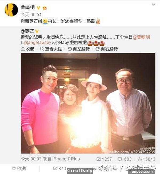
Task: Open 黄晓明 profile name link
Action: 27,8
